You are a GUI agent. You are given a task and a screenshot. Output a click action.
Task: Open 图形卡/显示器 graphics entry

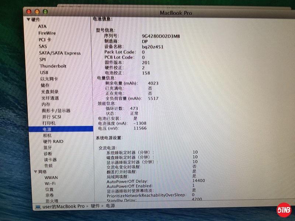coord(56,110)
